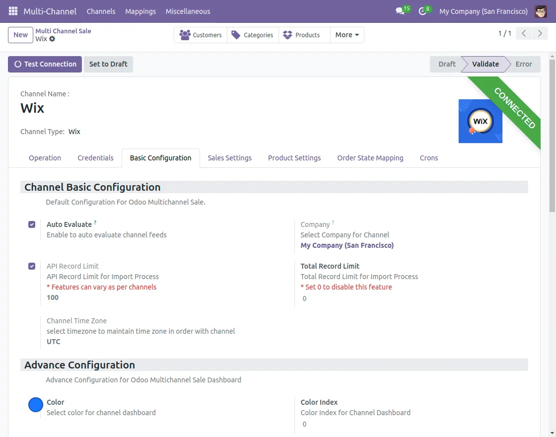Expand the More dropdown
The width and height of the screenshot is (556, 437).
pyautogui.click(x=347, y=35)
